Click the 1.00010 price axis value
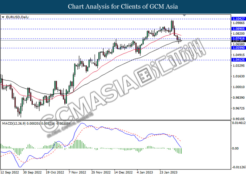Screen dimensions: 246x175 coord(239,87)
